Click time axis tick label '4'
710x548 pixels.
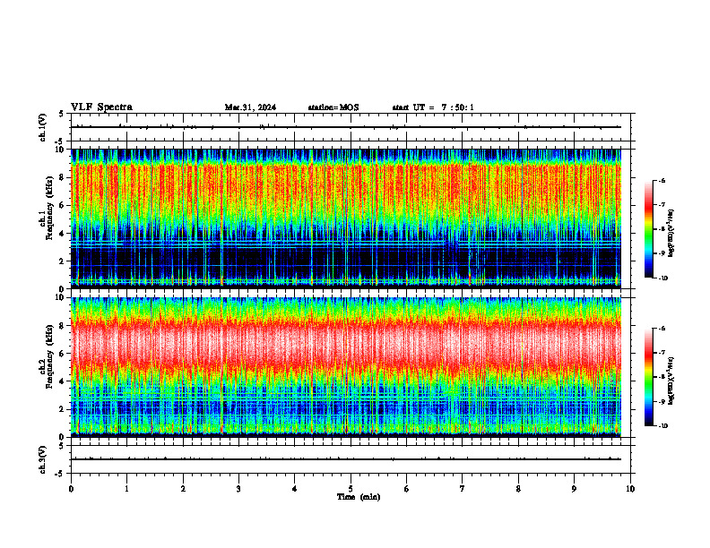point(294,489)
